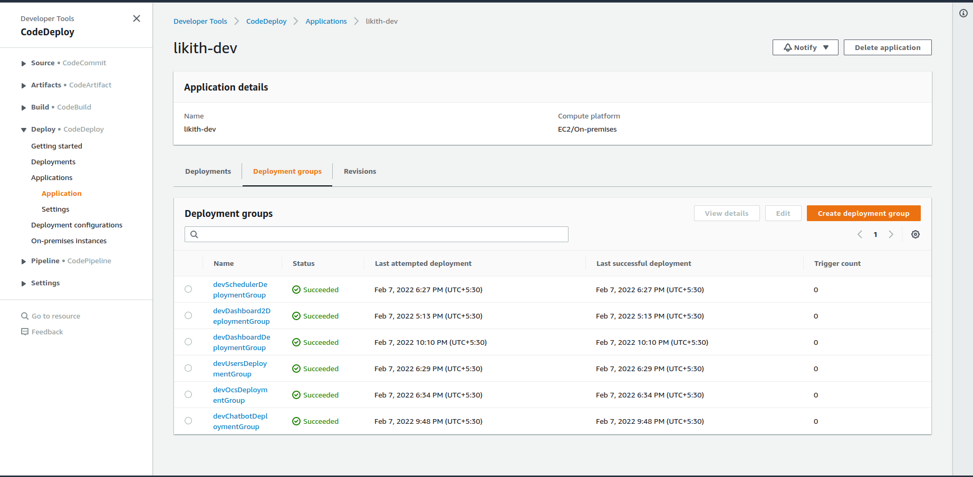Collapse the Deploy CodeDeploy section
Screen dimensions: 973x477
[x=23, y=129]
